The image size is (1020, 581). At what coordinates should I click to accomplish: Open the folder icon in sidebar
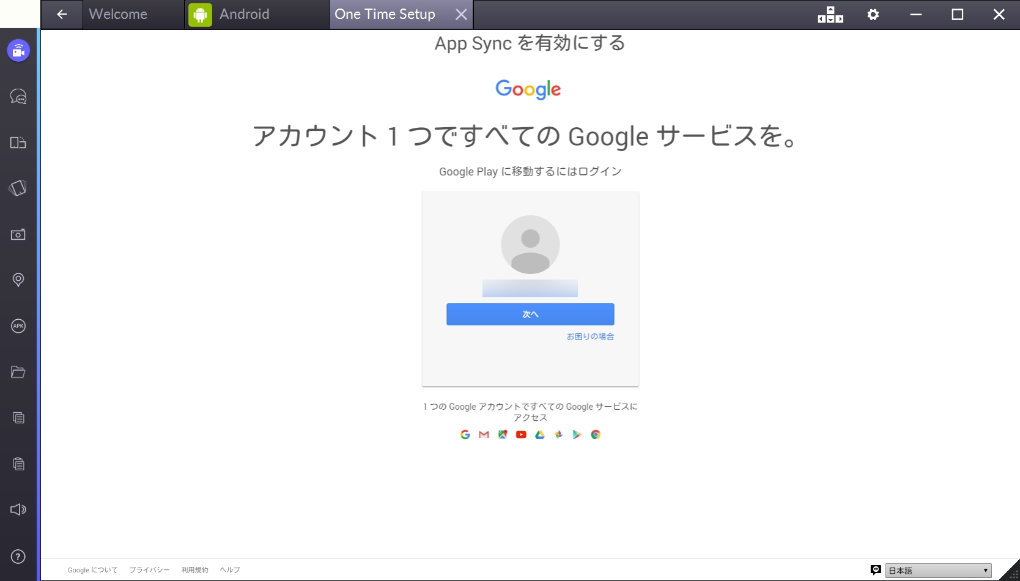pos(18,372)
